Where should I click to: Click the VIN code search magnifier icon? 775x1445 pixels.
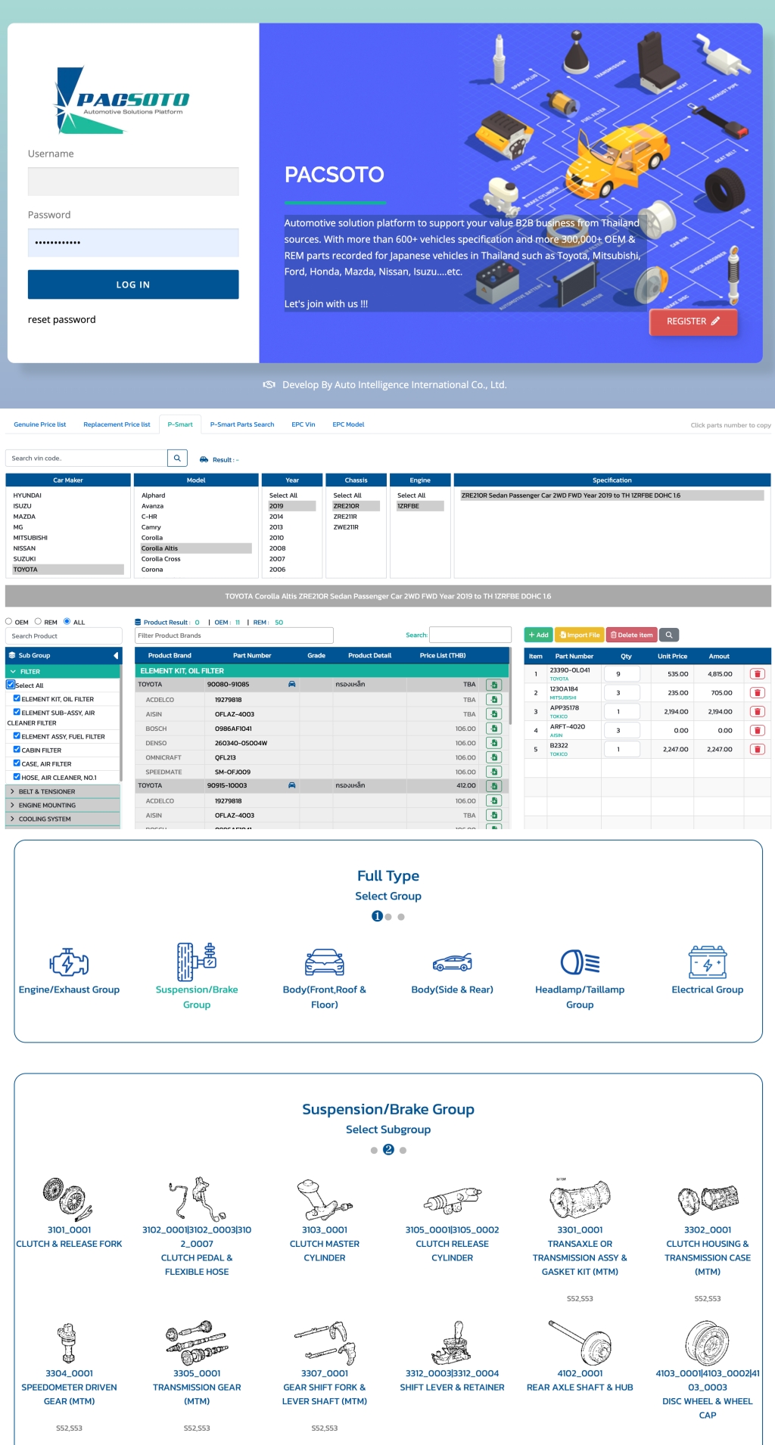click(x=177, y=458)
